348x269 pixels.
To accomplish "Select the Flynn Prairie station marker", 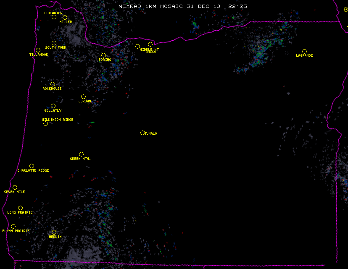I will point(13,227).
